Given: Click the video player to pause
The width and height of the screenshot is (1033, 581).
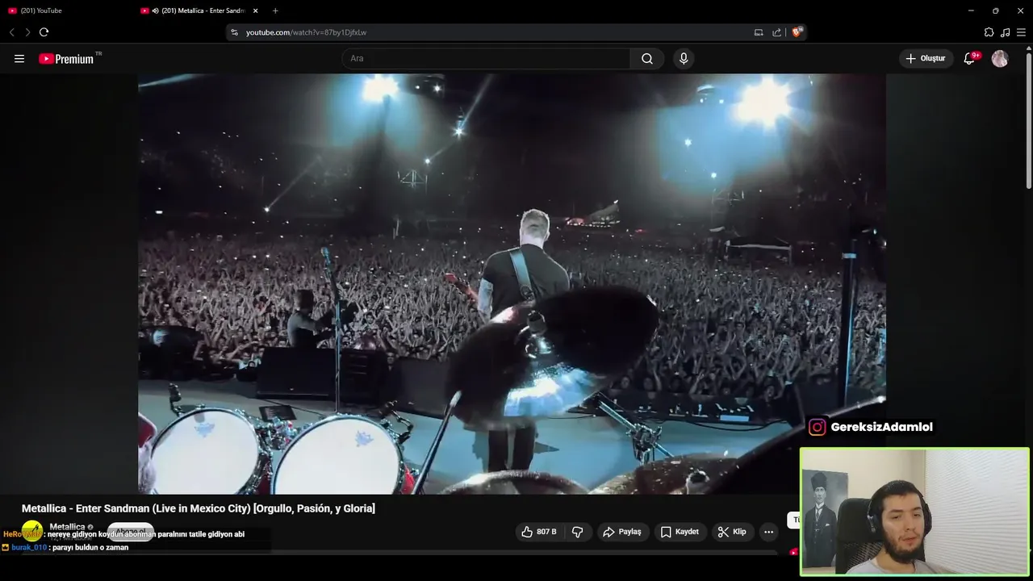Looking at the screenshot, I should 512,284.
